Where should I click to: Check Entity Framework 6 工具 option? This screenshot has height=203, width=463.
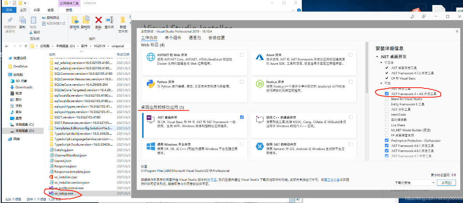click(x=387, y=104)
